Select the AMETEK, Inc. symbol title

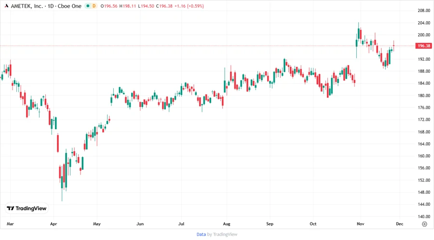(27, 6)
